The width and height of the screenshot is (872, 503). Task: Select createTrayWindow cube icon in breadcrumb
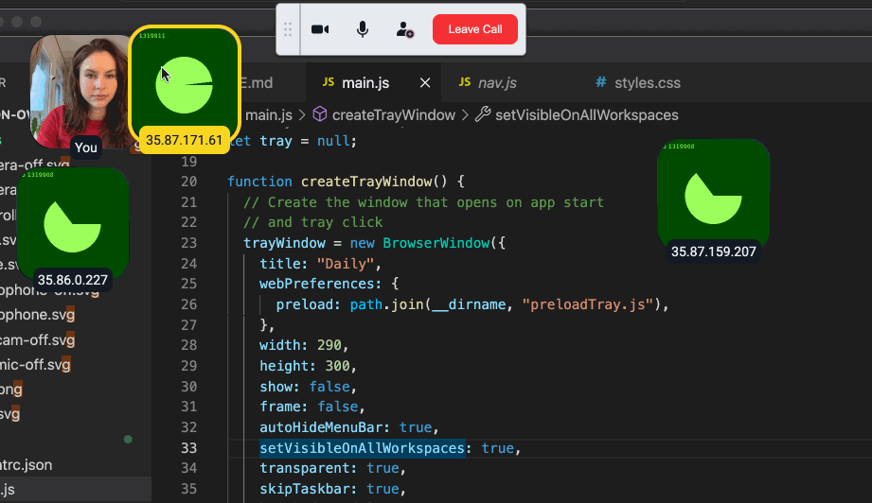(320, 114)
